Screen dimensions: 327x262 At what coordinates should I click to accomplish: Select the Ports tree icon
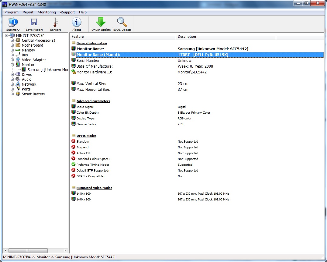pyautogui.click(x=18, y=89)
